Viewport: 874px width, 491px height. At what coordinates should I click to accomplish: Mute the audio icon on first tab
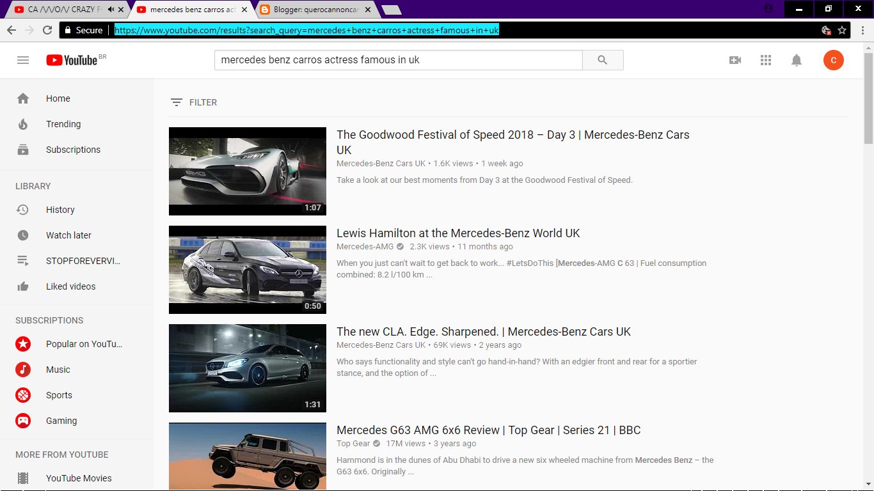(111, 10)
